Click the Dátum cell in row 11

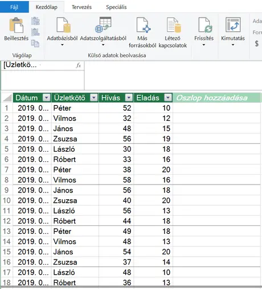32,211
